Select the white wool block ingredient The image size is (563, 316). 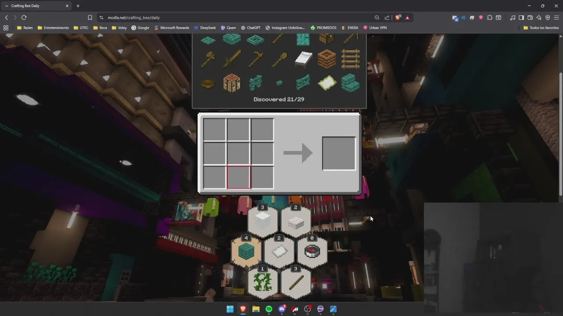[263, 221]
